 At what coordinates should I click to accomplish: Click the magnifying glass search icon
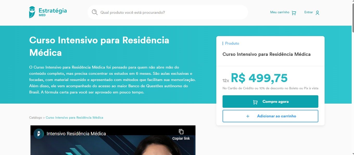[x=95, y=12]
